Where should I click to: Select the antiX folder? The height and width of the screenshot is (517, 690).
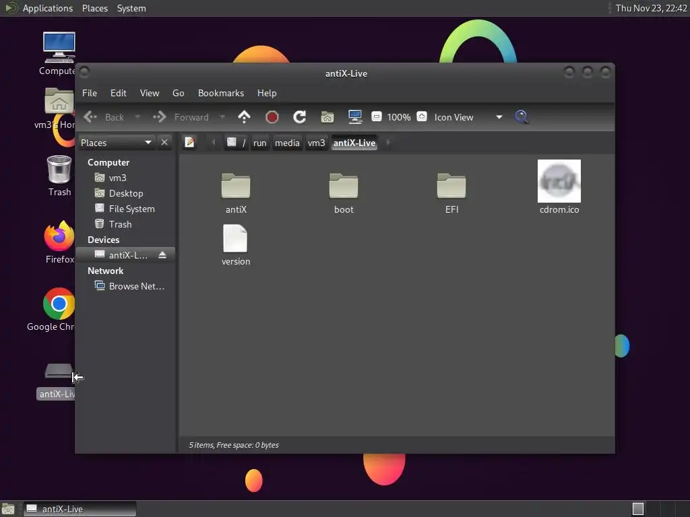(x=236, y=193)
